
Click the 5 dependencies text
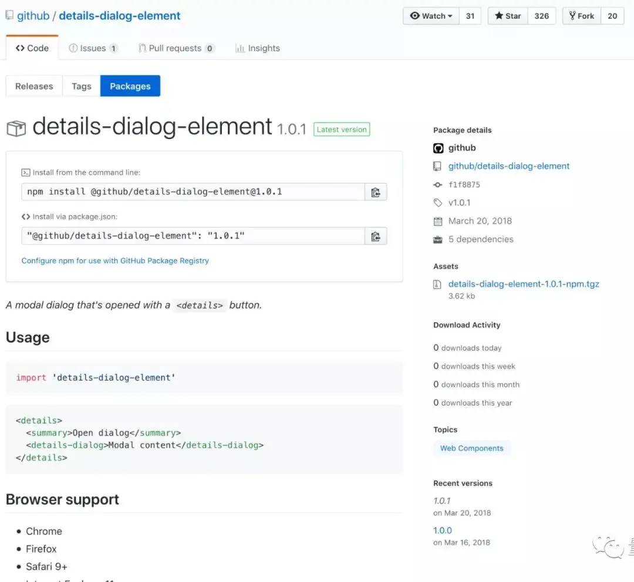coord(481,239)
